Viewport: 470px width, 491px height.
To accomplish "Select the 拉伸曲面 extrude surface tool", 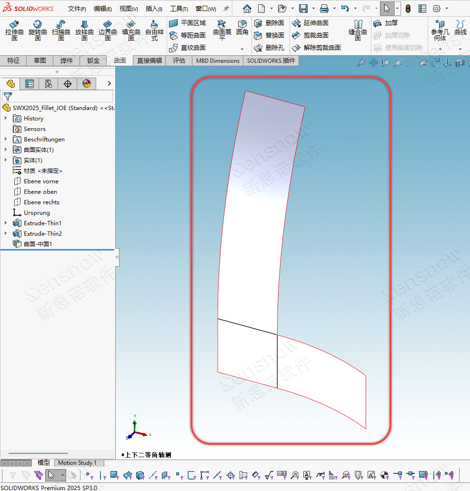I will tap(14, 30).
